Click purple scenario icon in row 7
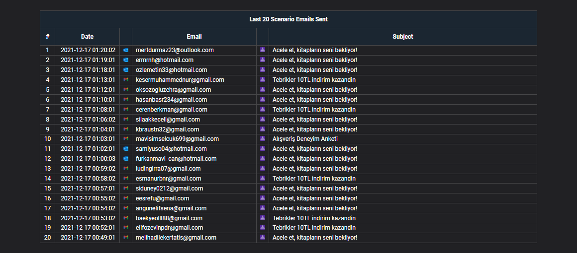Viewport: 577px width, 253px height. 262,109
